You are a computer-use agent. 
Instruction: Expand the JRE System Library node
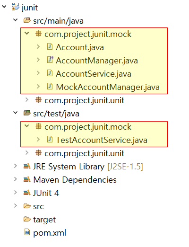tap(16, 166)
